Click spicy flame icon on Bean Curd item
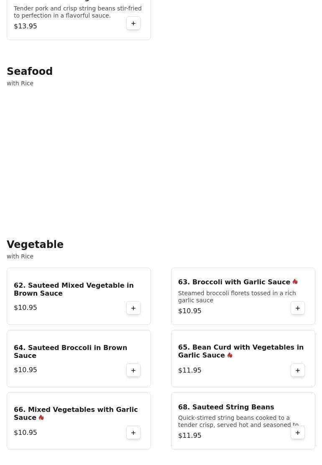This screenshot has width=322, height=465. pos(230,355)
